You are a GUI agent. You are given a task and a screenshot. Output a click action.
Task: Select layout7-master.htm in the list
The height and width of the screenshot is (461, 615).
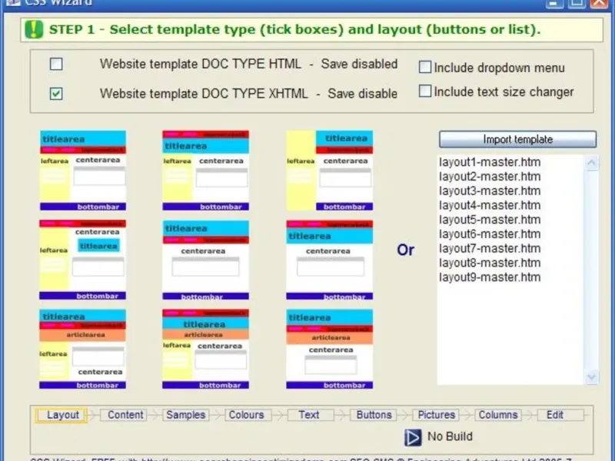coord(490,248)
